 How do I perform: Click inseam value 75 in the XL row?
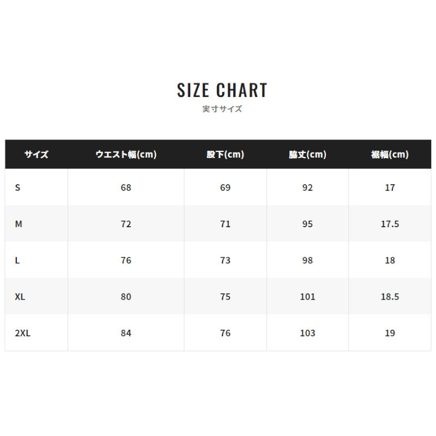pyautogui.click(x=225, y=297)
